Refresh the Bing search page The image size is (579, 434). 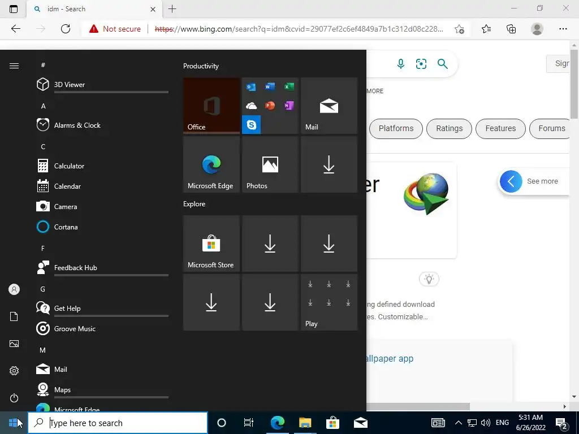click(66, 29)
